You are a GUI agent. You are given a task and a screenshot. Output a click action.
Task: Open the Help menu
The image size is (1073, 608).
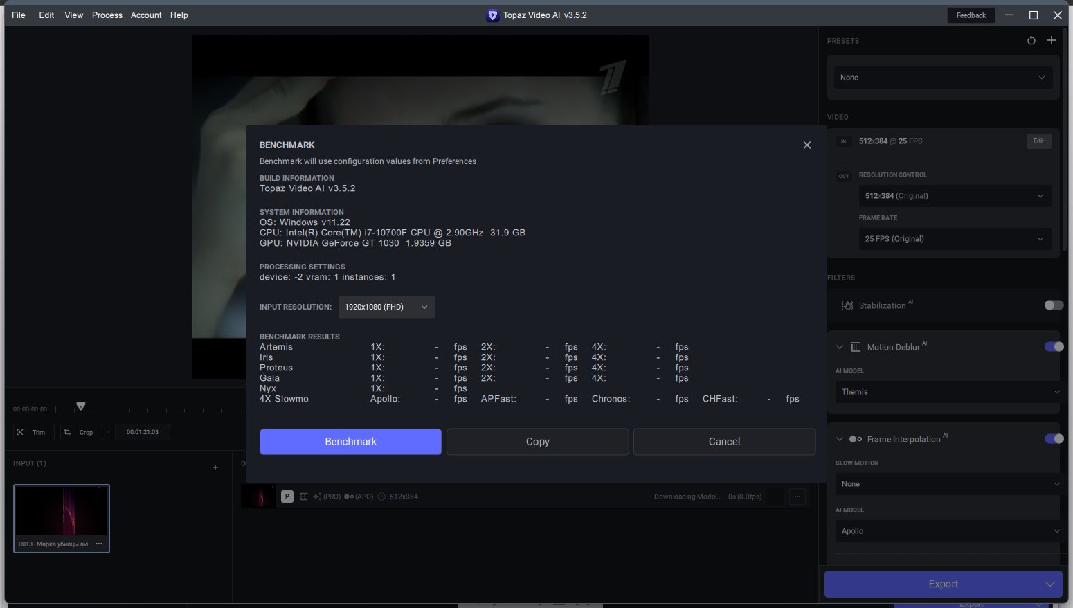[x=179, y=15]
